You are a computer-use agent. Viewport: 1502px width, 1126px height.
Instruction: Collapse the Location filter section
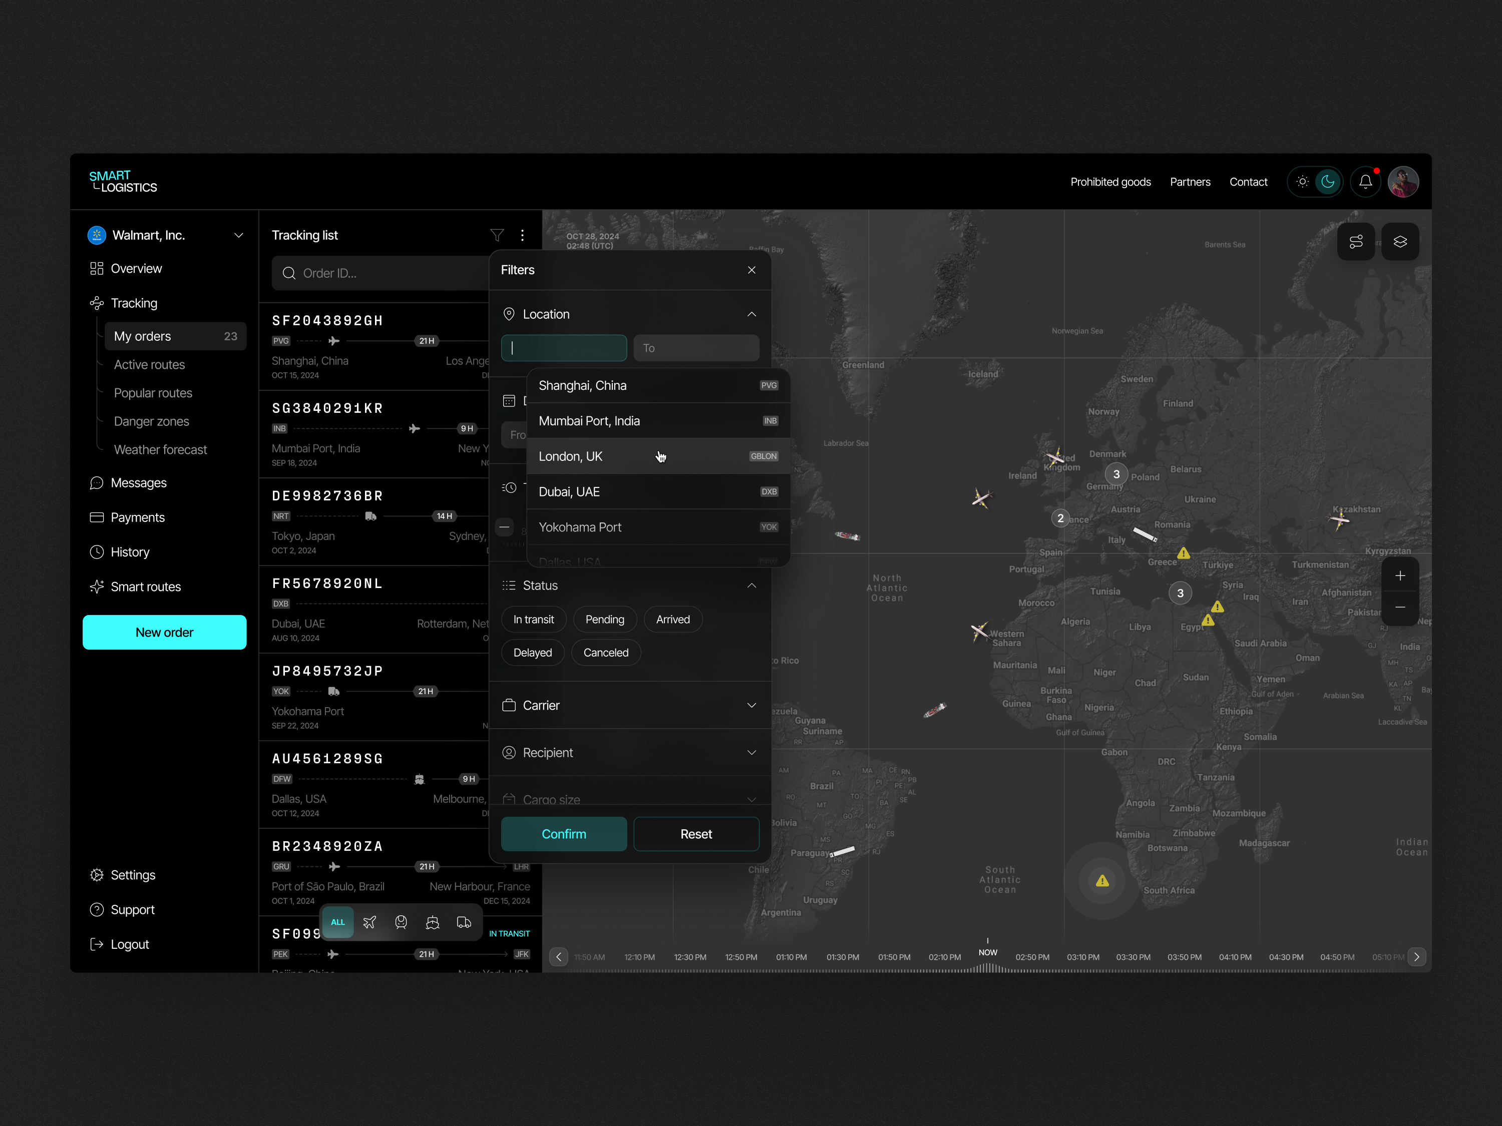click(752, 314)
